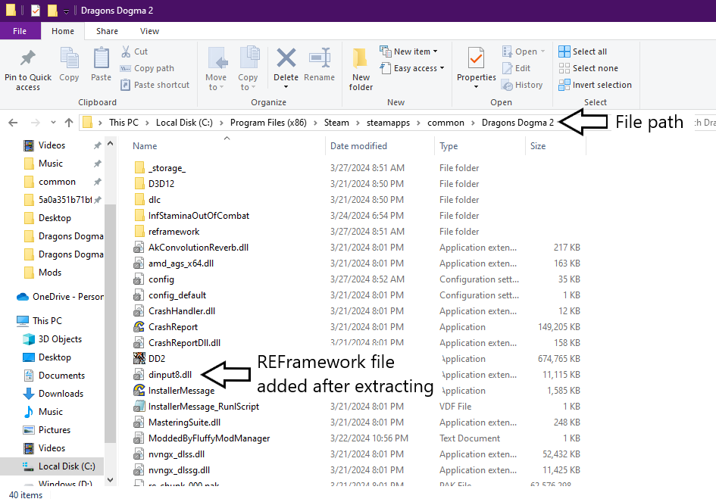
Task: Click the navigation pane scrollbar up arrow
Action: click(x=110, y=143)
